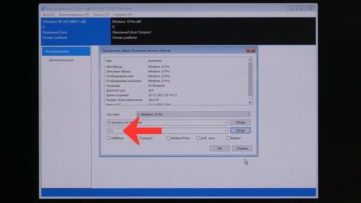Select the Windows PE session tile
361x203 pixels.
pyautogui.click(x=76, y=31)
